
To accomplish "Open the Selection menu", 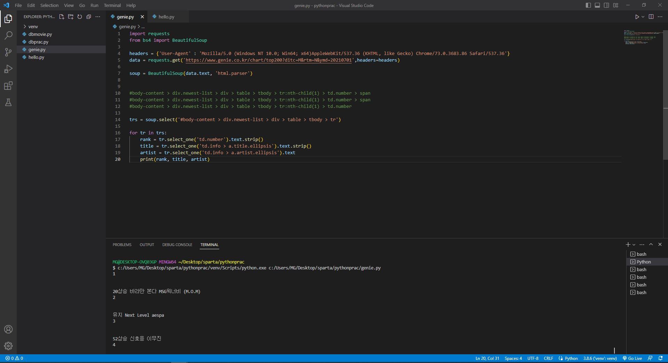I will coord(49,5).
